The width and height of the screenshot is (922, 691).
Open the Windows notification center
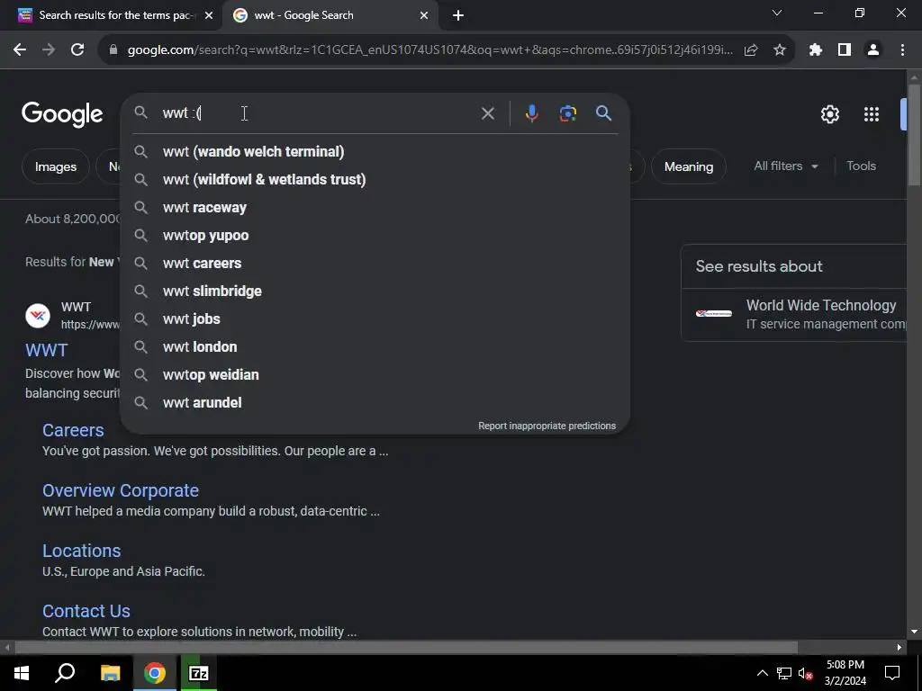tap(892, 673)
